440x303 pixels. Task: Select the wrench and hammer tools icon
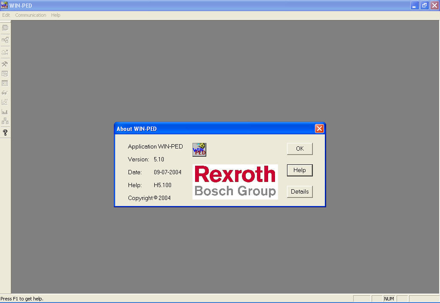pos(5,64)
